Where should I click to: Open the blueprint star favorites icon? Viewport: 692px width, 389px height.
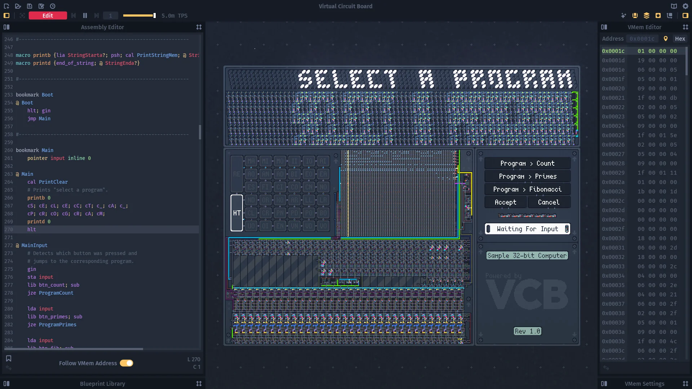point(658,15)
